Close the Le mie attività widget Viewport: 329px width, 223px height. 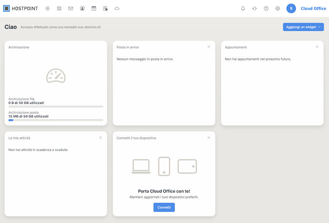click(x=100, y=138)
